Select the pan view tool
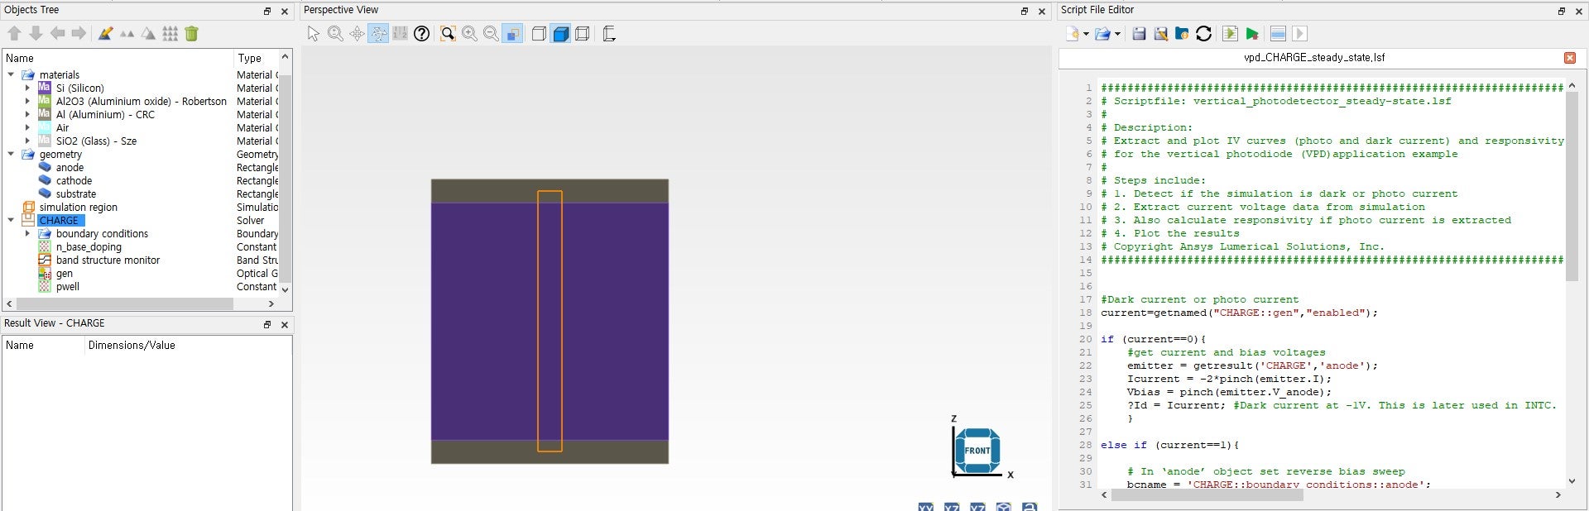 click(x=357, y=33)
